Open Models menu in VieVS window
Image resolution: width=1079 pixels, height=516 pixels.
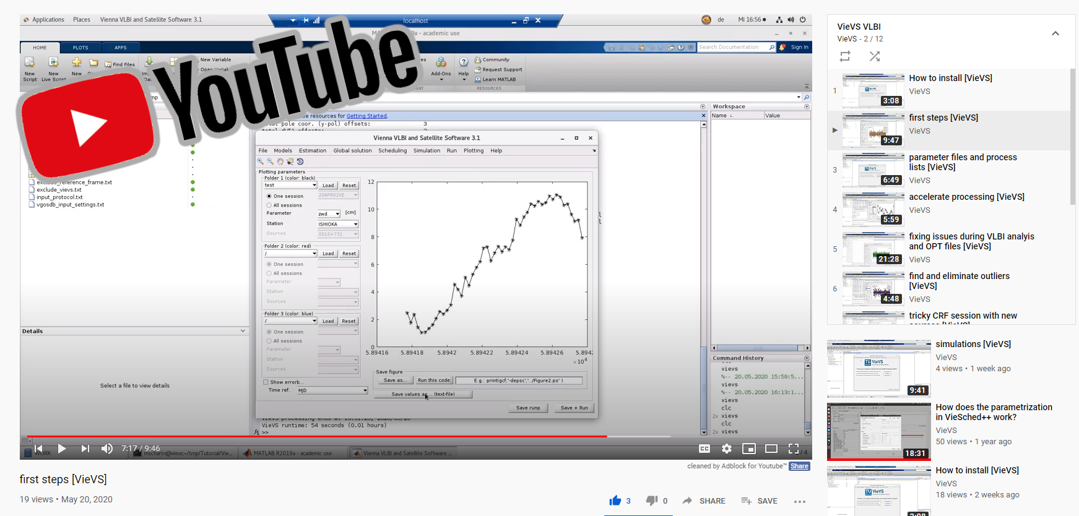(x=283, y=151)
